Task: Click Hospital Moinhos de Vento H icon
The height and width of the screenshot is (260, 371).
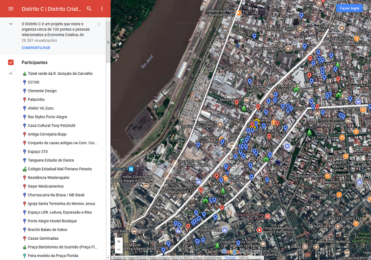Action: click(x=268, y=216)
